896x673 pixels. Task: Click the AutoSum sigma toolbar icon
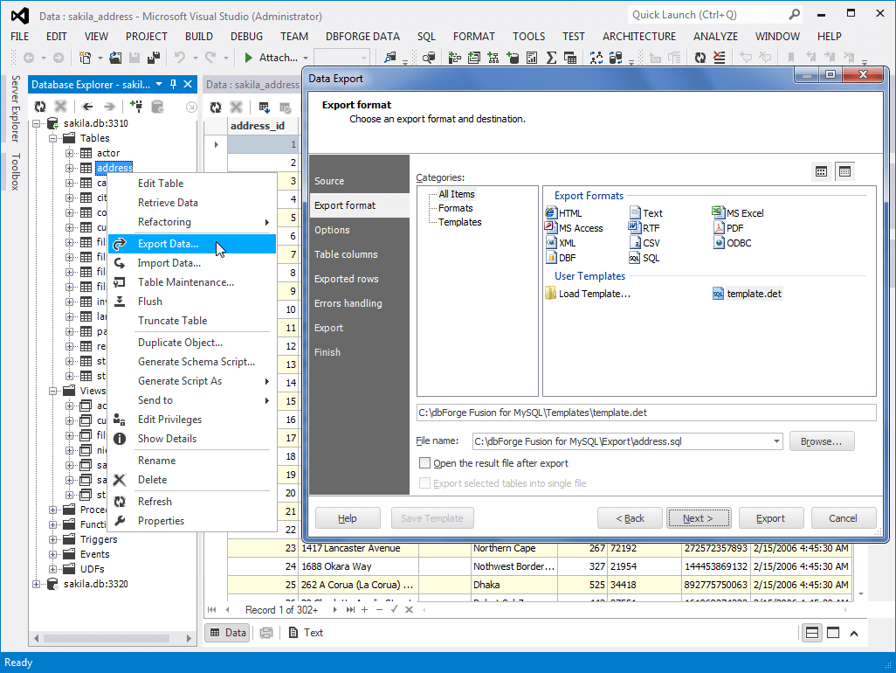[x=551, y=58]
